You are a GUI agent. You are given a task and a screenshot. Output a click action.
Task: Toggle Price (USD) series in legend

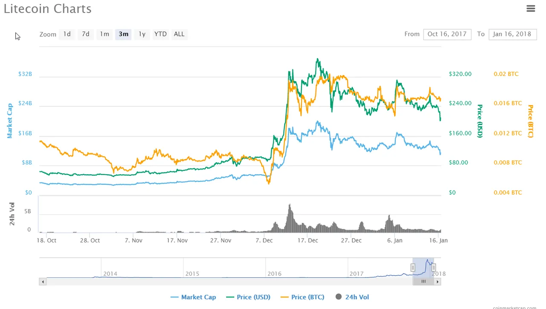coord(248,297)
